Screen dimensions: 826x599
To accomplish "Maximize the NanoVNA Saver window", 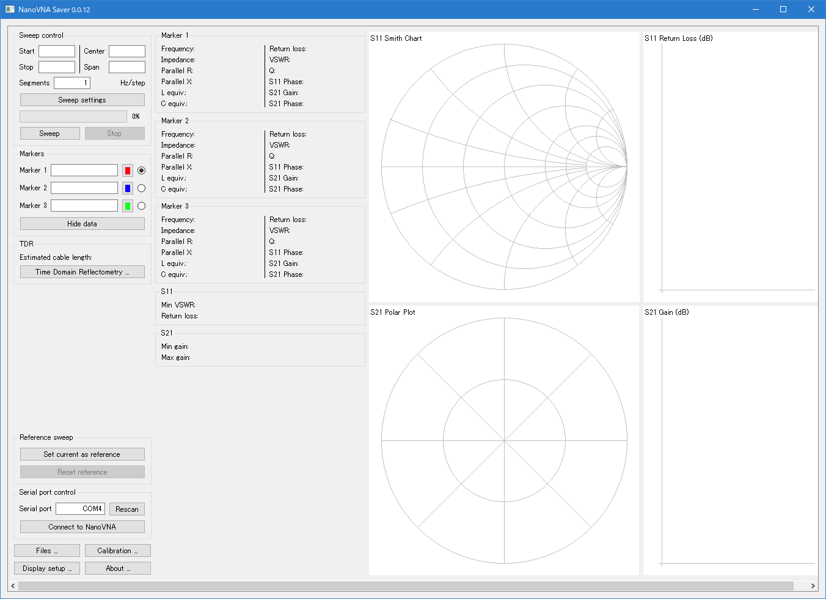I will tap(783, 9).
